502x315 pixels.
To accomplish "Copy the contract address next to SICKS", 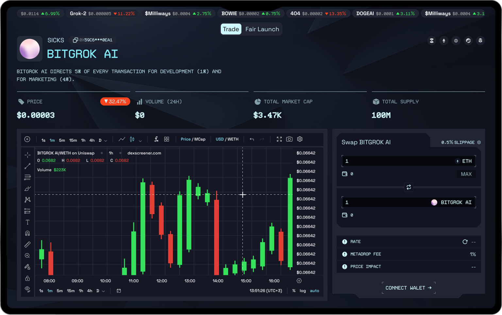I will click(75, 40).
